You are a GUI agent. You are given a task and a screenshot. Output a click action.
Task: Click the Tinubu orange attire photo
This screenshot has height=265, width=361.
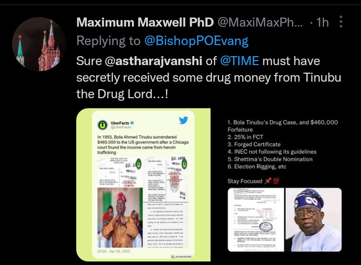[x=120, y=217]
